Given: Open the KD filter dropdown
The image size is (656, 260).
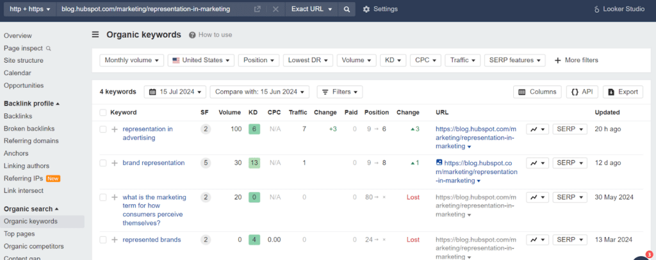Looking at the screenshot, I should click(x=393, y=60).
